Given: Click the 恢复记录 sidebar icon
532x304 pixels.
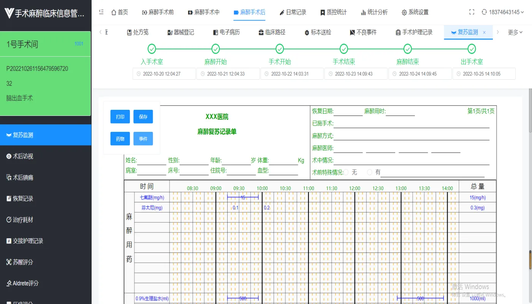Looking at the screenshot, I should (x=9, y=198).
